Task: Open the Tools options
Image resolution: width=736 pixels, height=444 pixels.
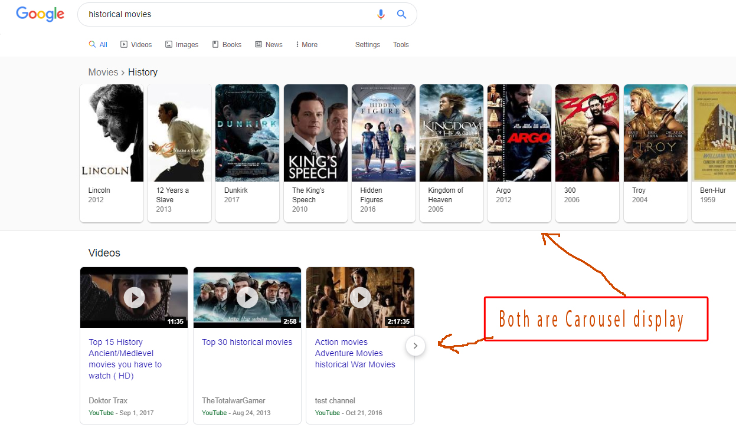Action: point(401,45)
